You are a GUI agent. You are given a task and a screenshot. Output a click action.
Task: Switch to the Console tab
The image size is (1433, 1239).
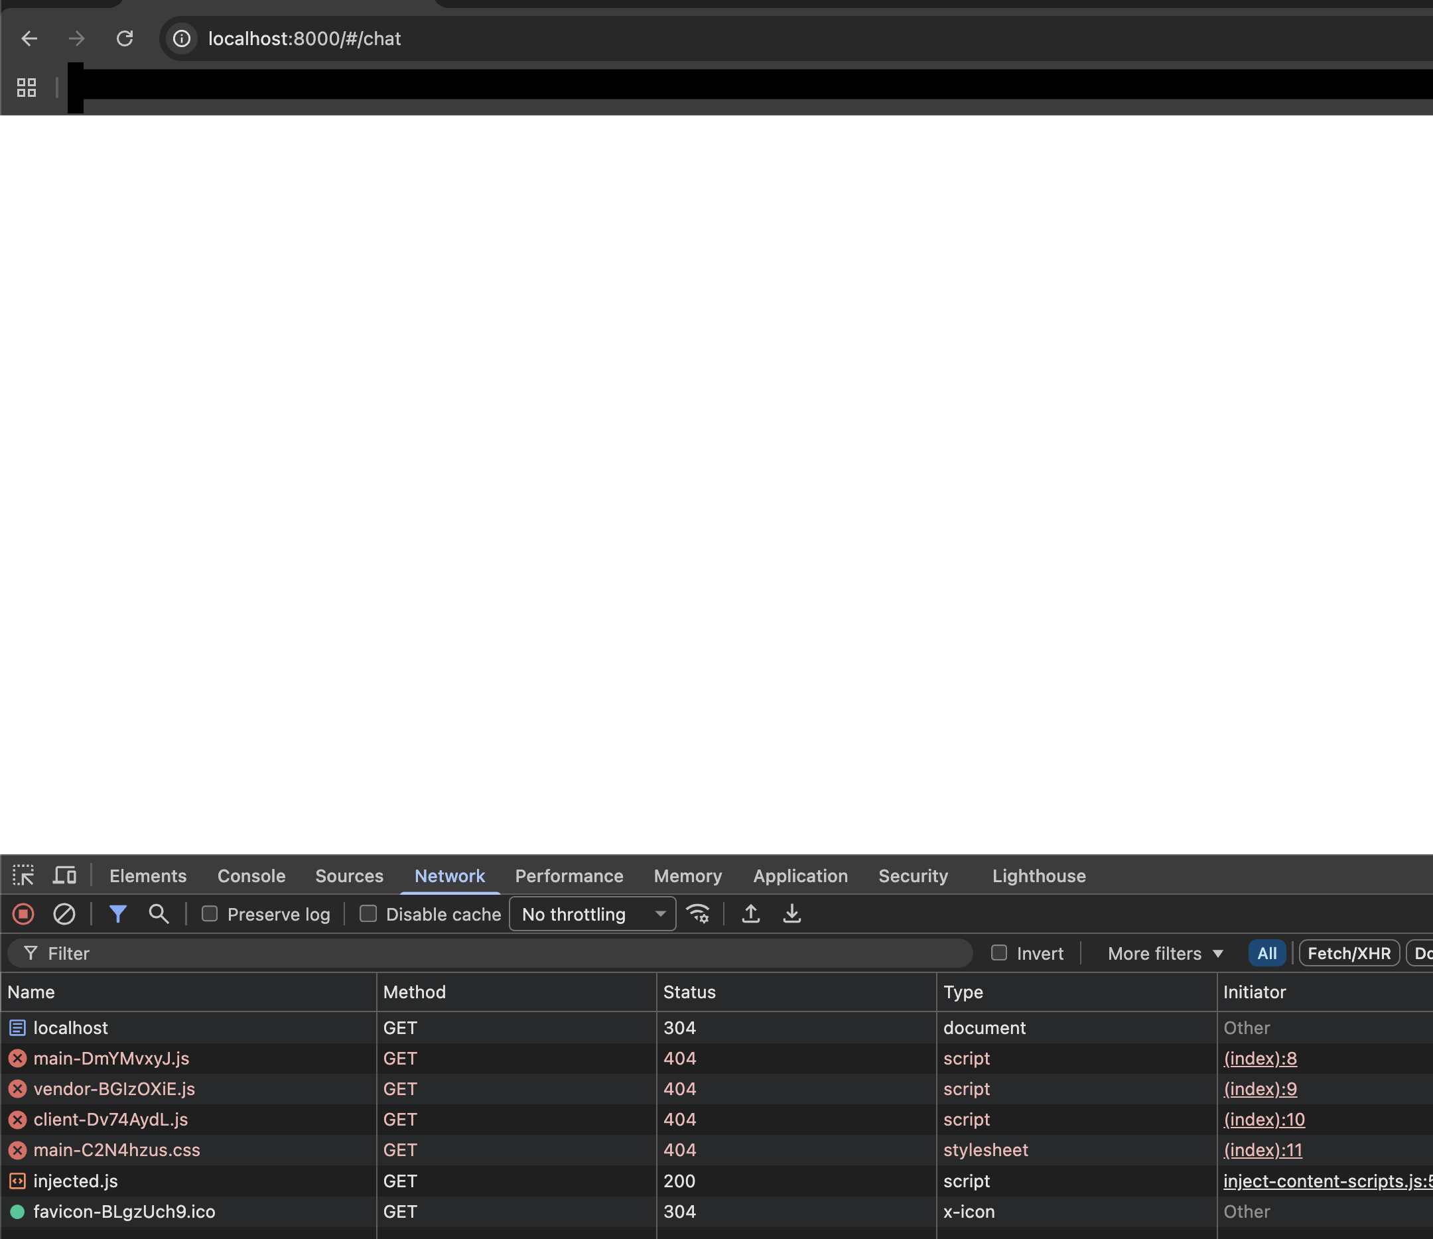251,876
